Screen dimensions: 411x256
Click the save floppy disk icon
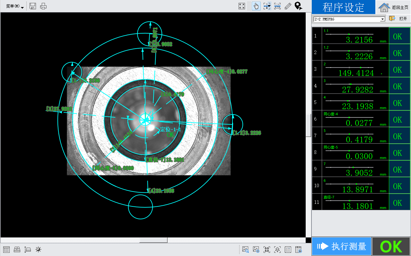coord(33,6)
